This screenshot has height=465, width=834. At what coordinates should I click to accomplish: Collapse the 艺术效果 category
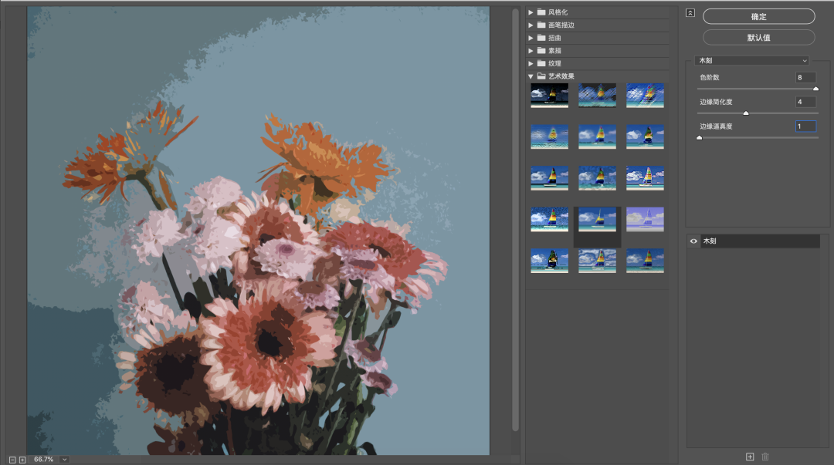[531, 76]
